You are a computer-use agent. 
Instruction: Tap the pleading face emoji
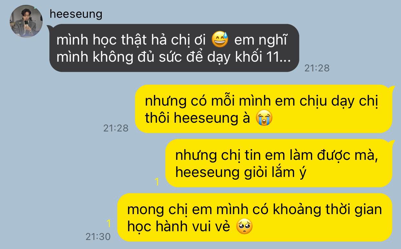point(244,227)
